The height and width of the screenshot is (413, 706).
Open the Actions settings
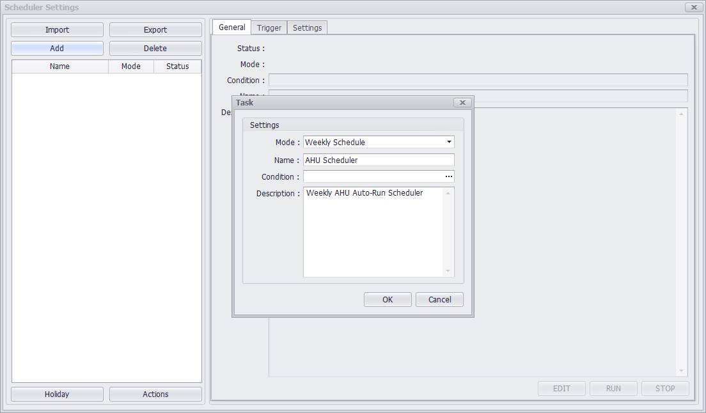[155, 394]
